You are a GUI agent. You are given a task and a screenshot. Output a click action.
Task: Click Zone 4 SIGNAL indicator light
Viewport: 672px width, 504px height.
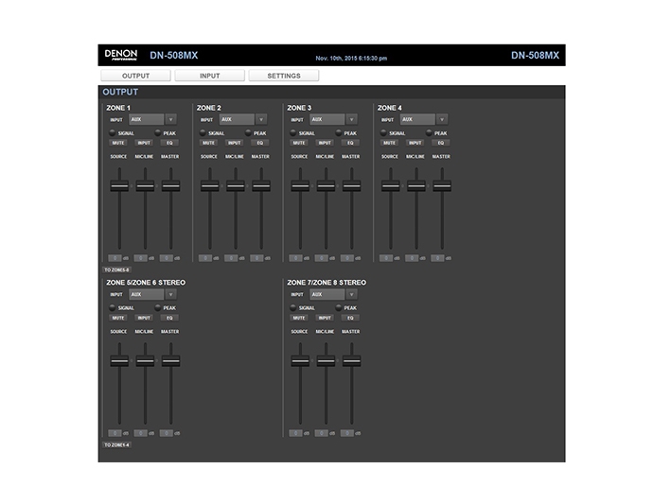(383, 132)
